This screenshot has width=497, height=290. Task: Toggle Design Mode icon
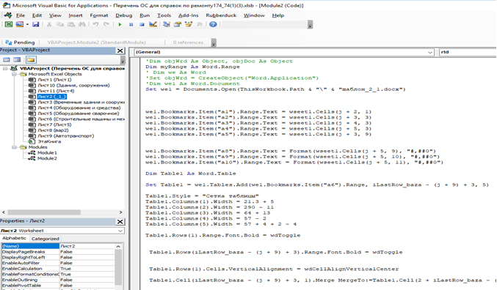click(153, 24)
